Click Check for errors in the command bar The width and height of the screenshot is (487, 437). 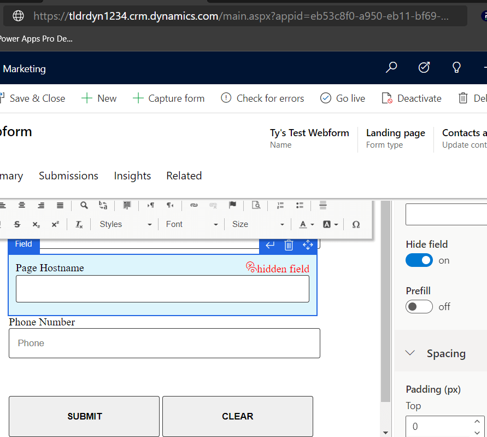(262, 98)
